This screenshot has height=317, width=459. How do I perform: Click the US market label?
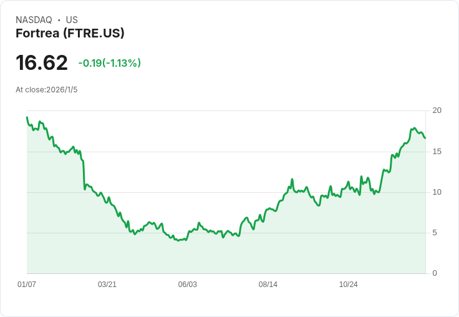[72, 20]
